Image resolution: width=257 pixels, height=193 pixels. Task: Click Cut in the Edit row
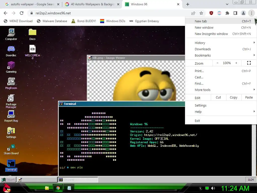tap(218, 98)
